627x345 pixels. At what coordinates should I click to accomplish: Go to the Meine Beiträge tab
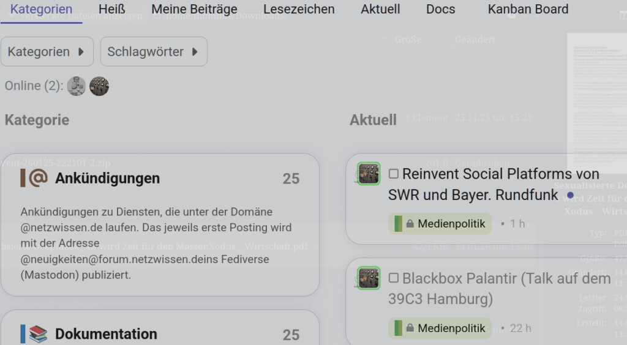click(194, 9)
